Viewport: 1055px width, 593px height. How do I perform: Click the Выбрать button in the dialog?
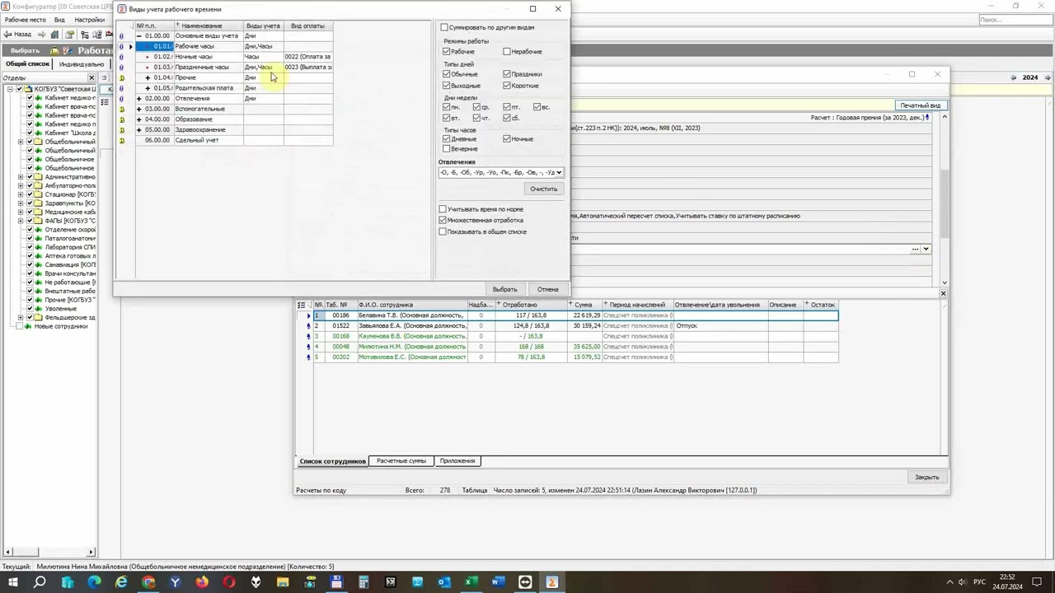[x=504, y=289]
